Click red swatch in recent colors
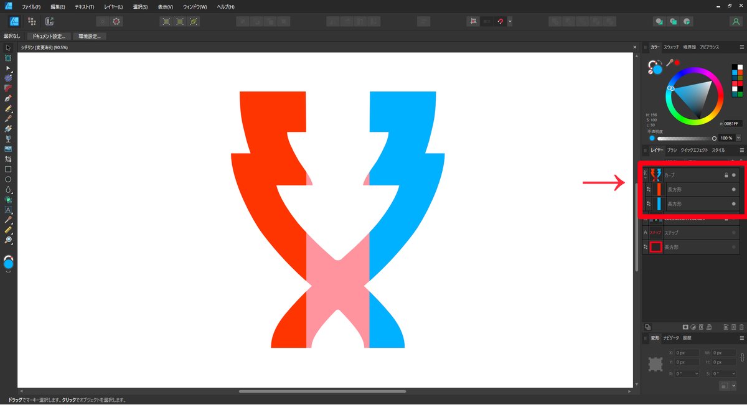 coord(740,83)
